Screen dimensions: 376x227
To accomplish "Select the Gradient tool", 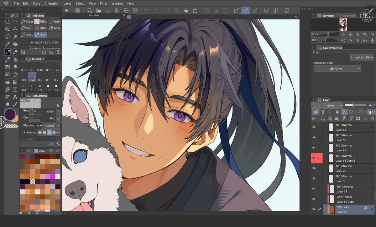I will [x=15, y=82].
